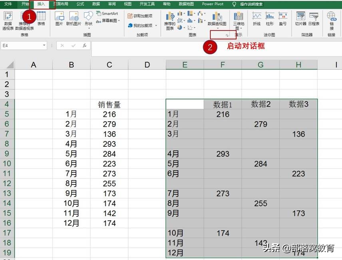Insert a picture (图片) from file
This screenshot has width=342, height=260.
point(59,19)
